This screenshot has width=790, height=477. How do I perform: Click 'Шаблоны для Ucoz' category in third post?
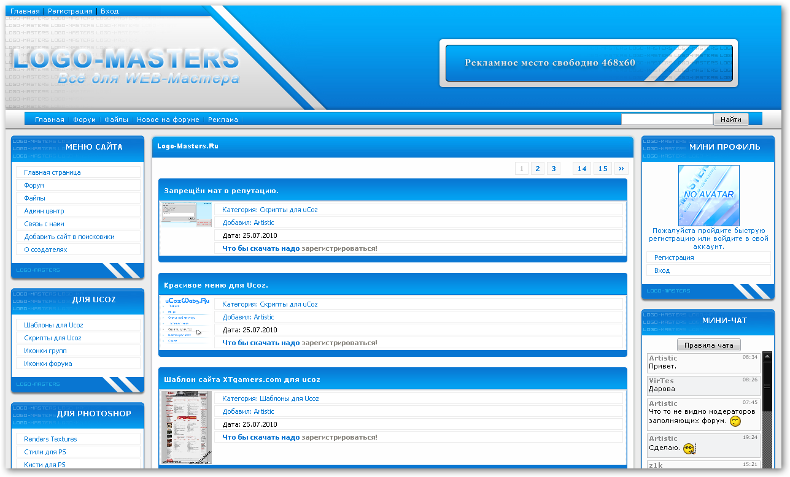coord(289,399)
